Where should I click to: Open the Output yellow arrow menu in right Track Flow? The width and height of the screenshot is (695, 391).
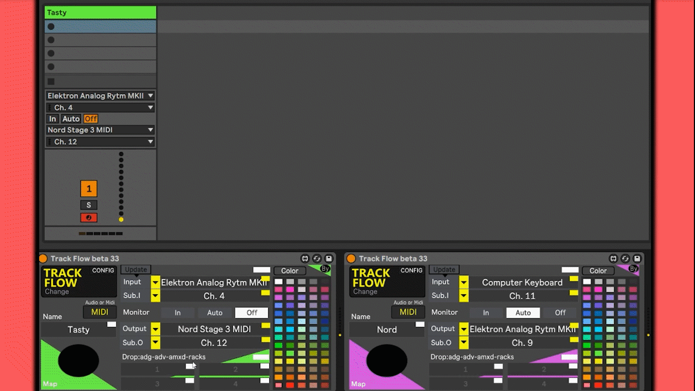point(464,329)
